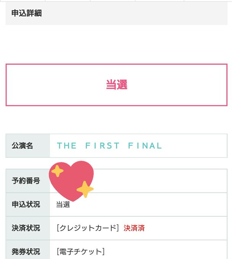Click the 予約番号 row label
The image size is (232, 259).
click(26, 181)
